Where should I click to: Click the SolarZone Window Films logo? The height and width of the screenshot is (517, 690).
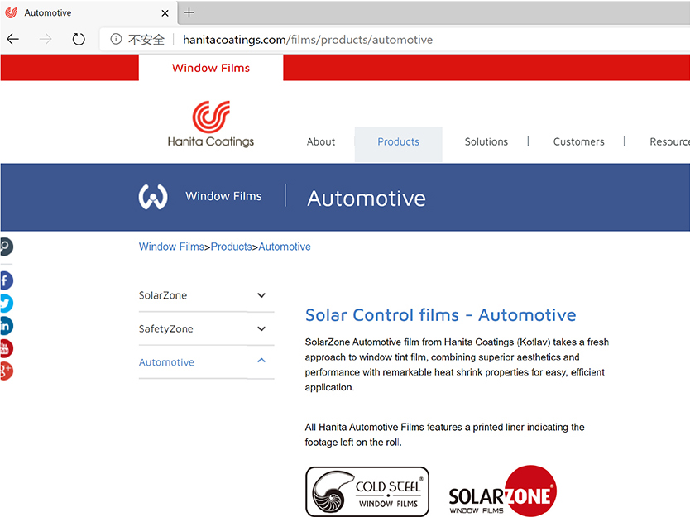[x=502, y=491]
